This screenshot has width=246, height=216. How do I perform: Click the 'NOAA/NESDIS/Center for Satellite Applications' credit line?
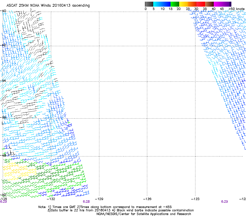[x=144, y=214]
